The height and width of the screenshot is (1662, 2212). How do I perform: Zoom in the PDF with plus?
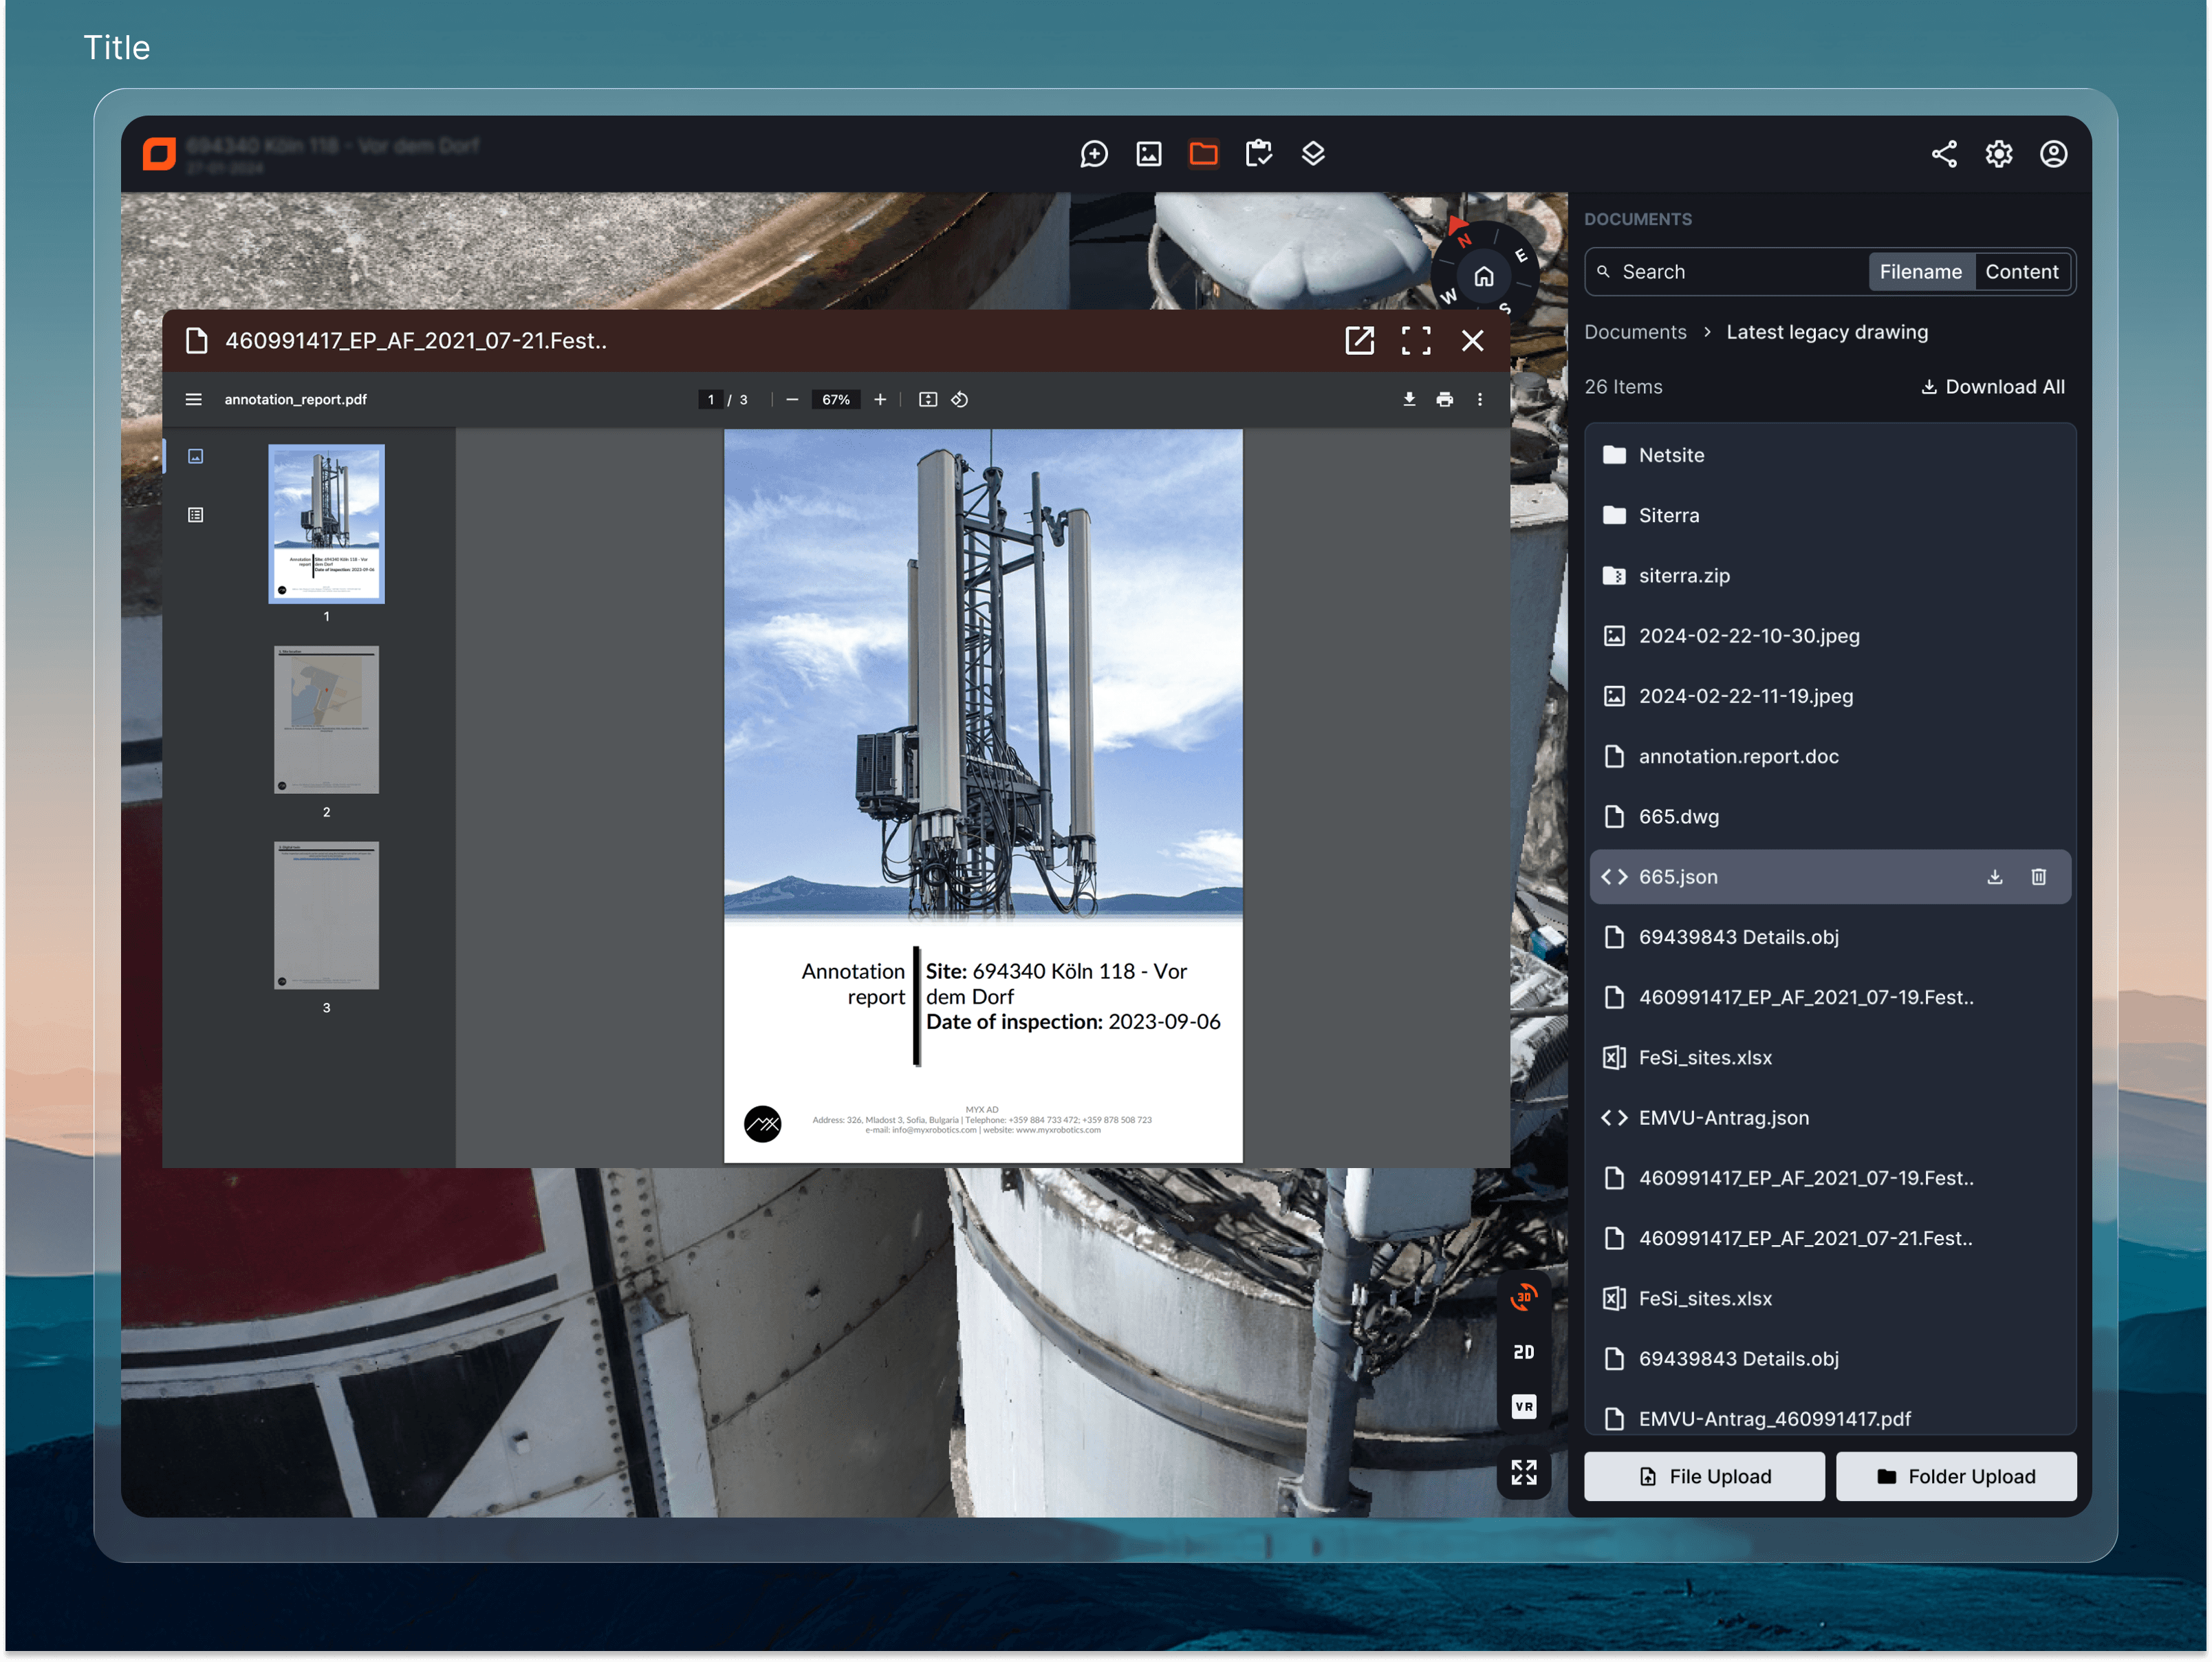click(x=880, y=399)
